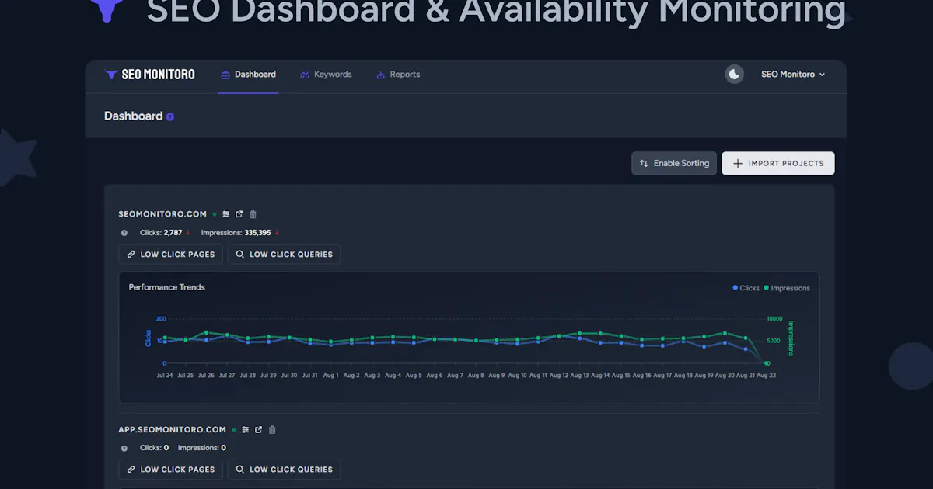Image resolution: width=933 pixels, height=489 pixels.
Task: Click the Enable Sorting button
Action: (x=674, y=163)
